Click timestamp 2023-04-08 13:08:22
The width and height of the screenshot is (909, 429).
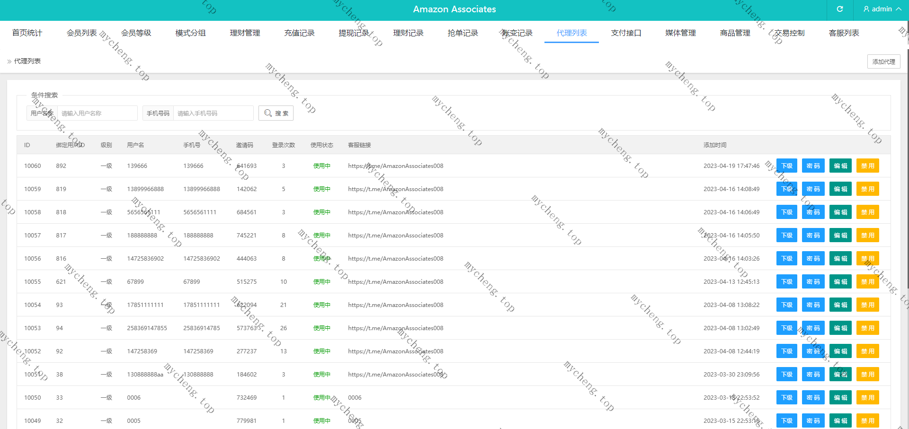tap(731, 305)
